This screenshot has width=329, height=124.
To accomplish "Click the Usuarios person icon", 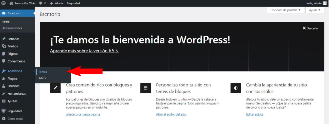I will 4,86.
